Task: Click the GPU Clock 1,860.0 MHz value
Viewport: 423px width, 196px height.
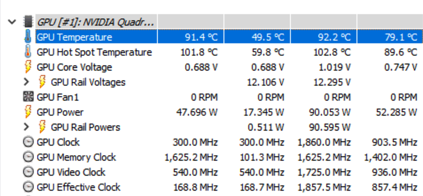Action: [324, 142]
